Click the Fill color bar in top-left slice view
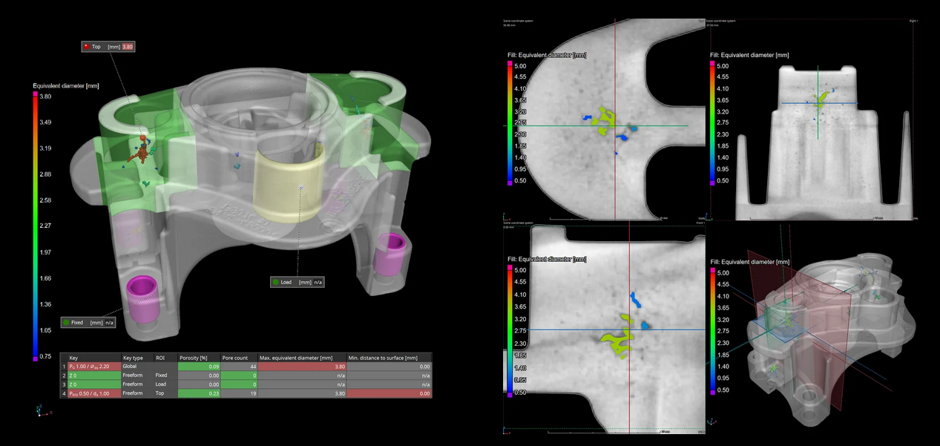940x446 pixels. click(509, 122)
